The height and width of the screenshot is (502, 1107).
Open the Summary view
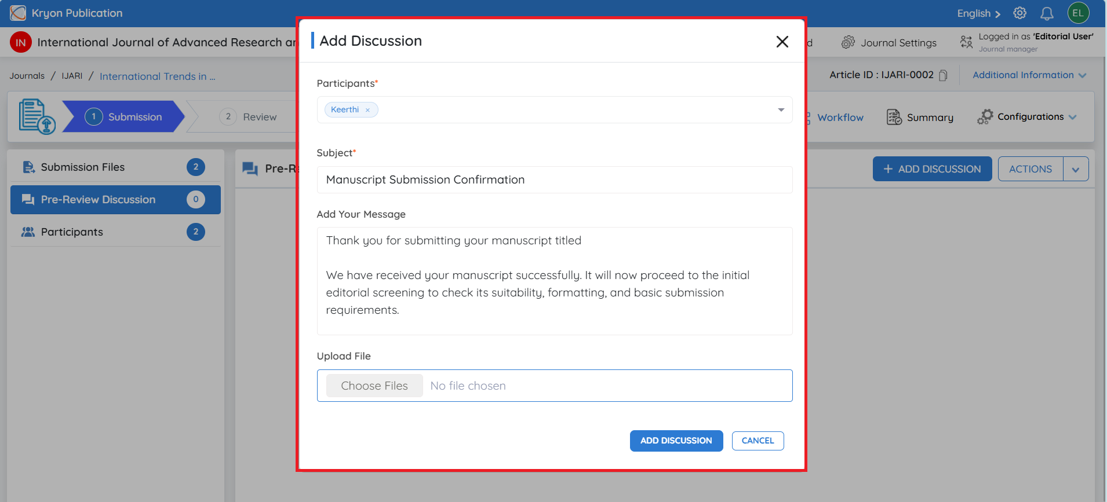click(920, 118)
